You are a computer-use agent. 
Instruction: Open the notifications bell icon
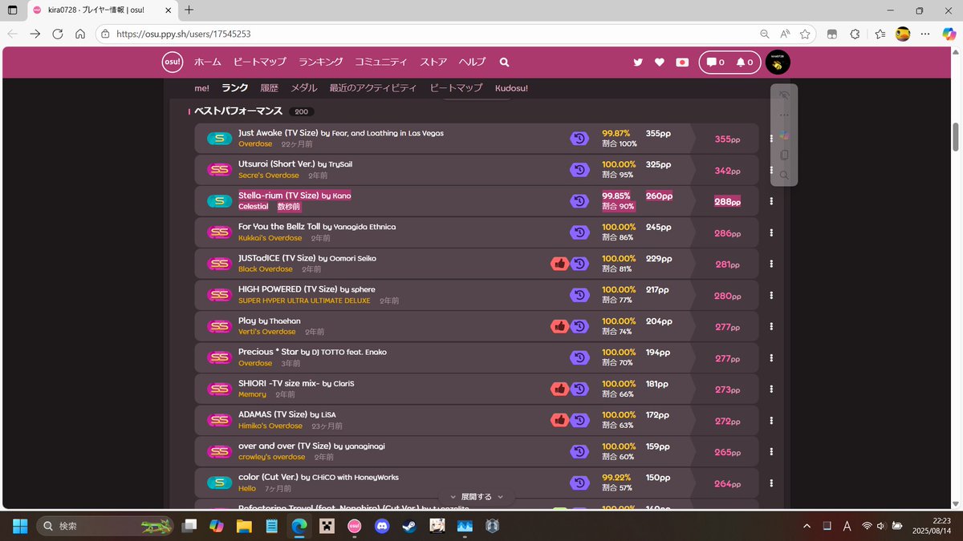744,63
